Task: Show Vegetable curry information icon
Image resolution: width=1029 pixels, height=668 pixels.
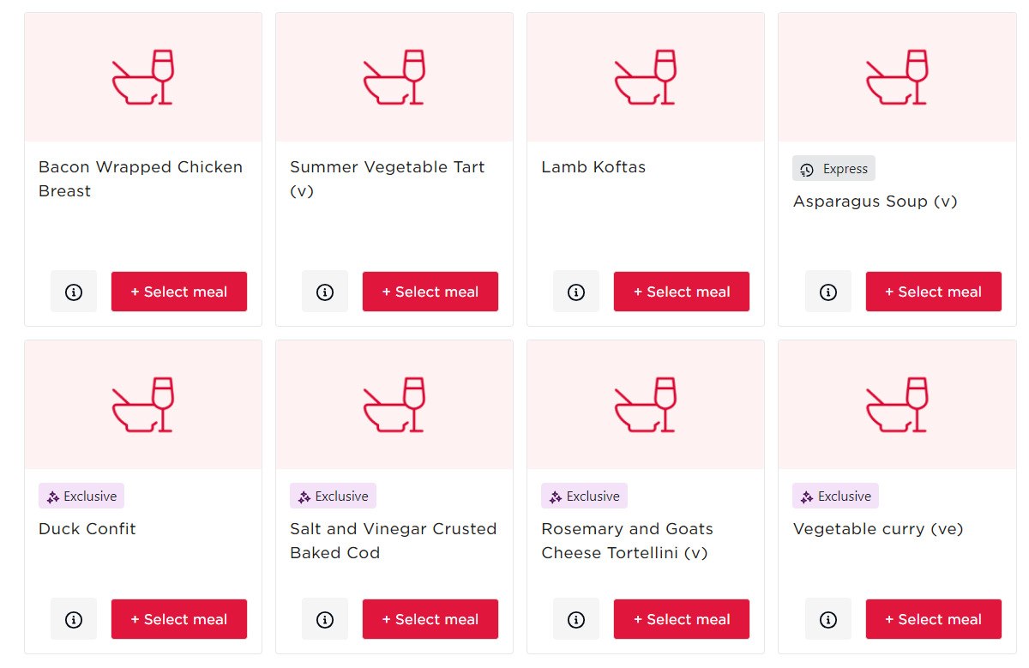Action: point(828,619)
